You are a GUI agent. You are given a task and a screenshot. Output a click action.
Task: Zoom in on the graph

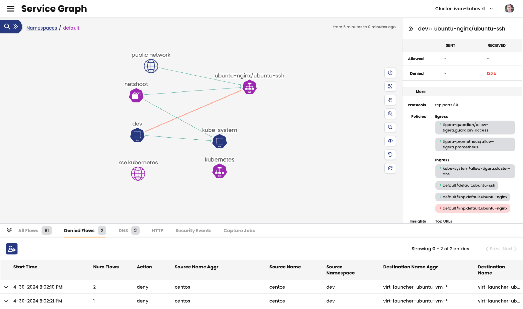coord(390,113)
